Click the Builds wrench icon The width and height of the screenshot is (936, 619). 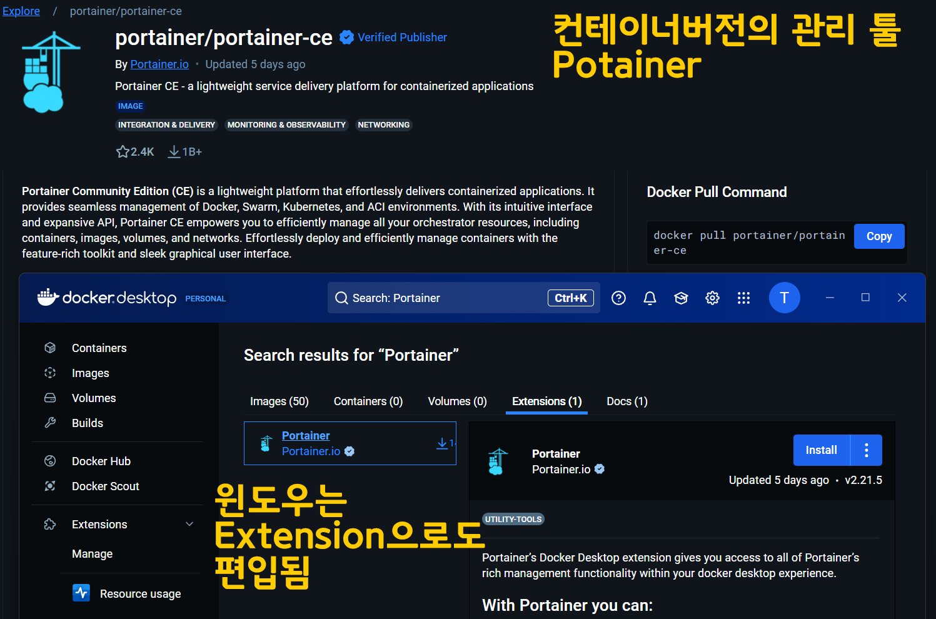tap(50, 423)
